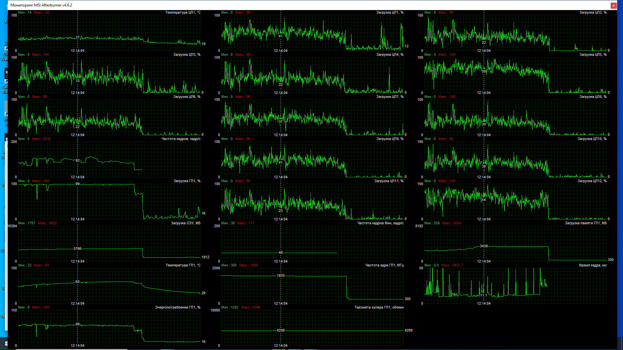This screenshot has height=350, width=623.
Task: Close the MSI Afterburner monitoring window
Action: 613,6
